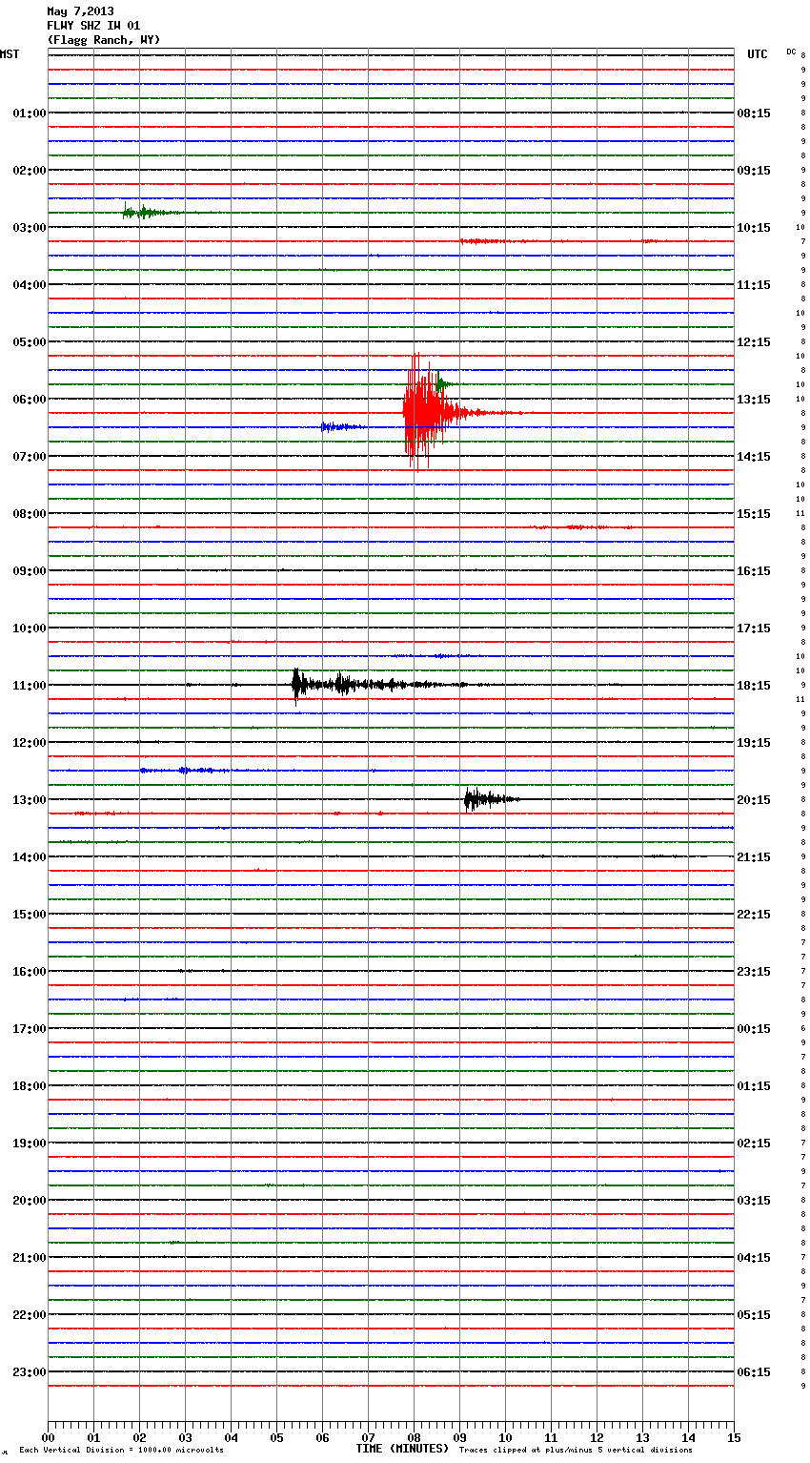Image resolution: width=810 pixels, height=1463 pixels.
Task: Click minute 08 on the bottom axis
Action: click(x=414, y=1437)
